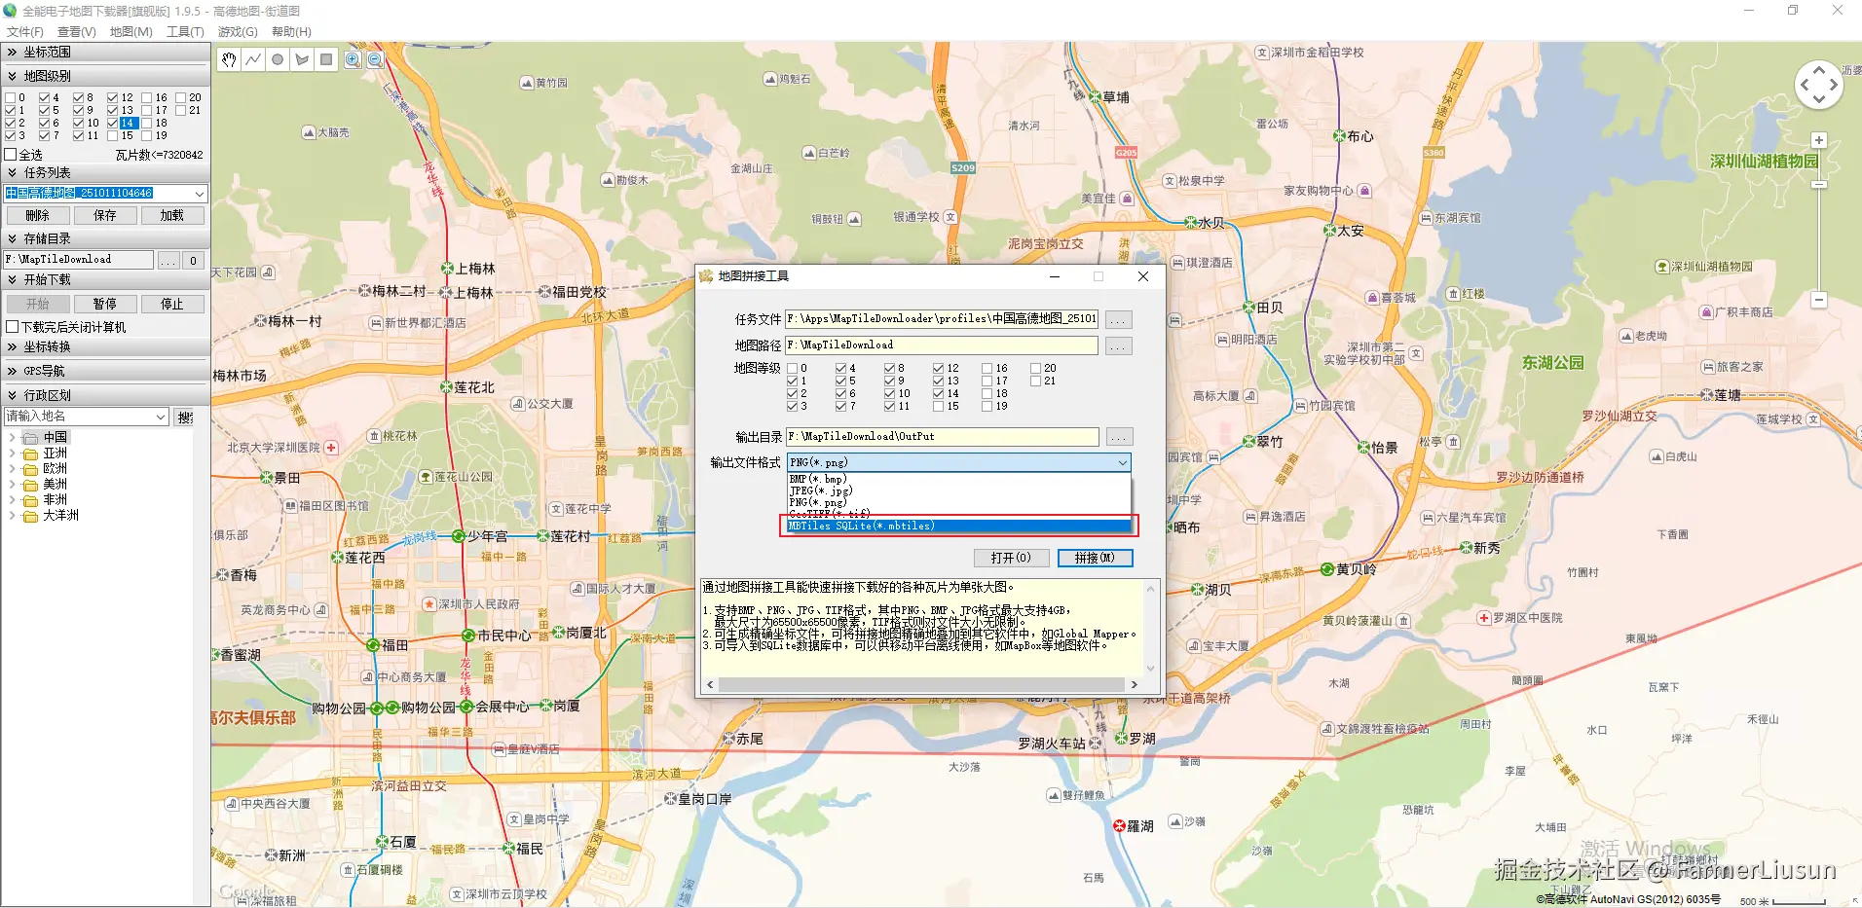The height and width of the screenshot is (908, 1862).
Task: Browse for 任务文件 with the ellipsis button
Action: pos(1119,319)
